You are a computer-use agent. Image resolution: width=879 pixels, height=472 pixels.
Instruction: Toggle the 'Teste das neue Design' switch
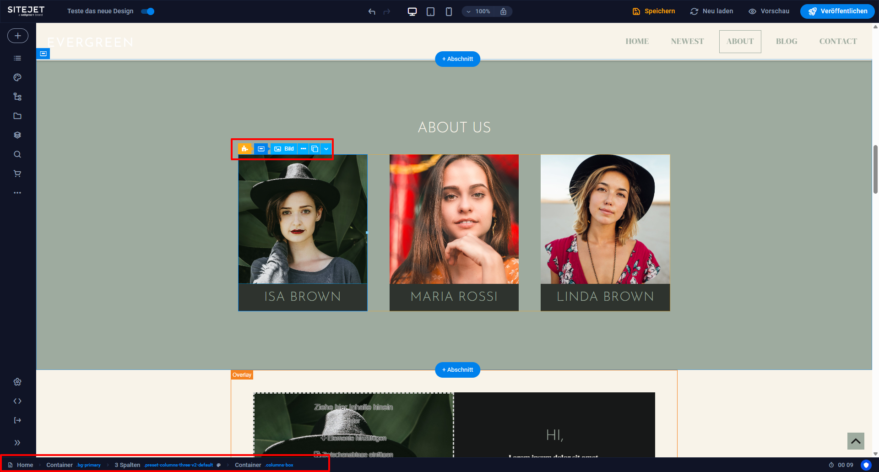pos(148,11)
